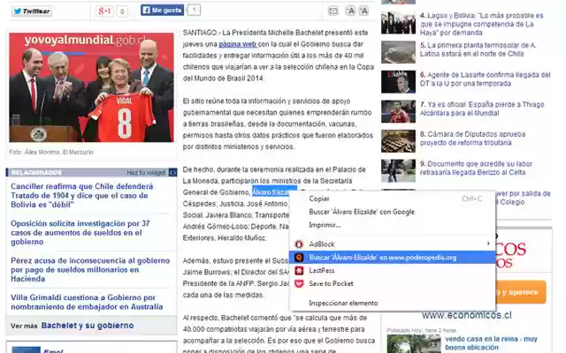The height and width of the screenshot is (353, 566).
Task: Open Canciller reafirma que Chile defenderá article
Action: point(82,196)
